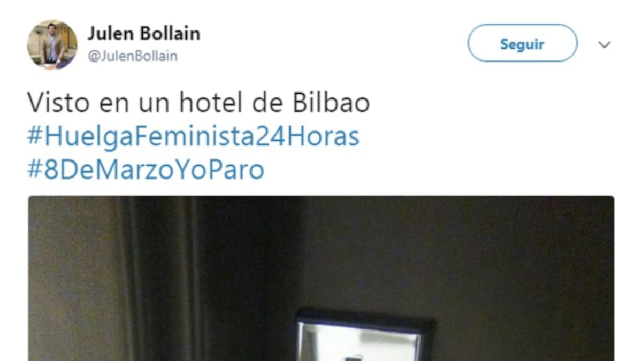The width and height of the screenshot is (642, 361).
Task: Select the 'Visto en un hotel de Bilbao' text
Action: click(198, 103)
